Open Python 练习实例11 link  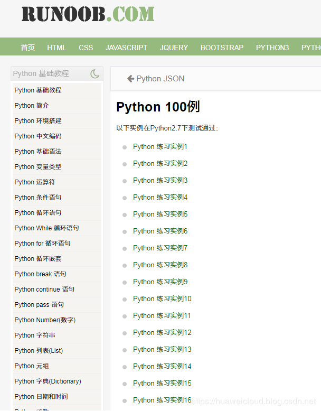[x=162, y=315]
